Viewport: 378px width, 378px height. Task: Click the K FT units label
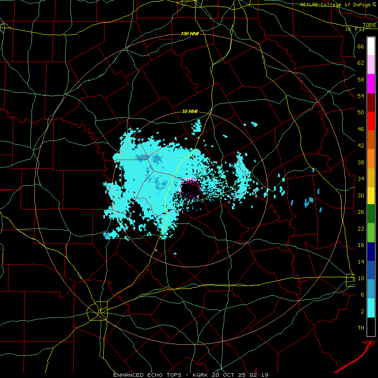pos(355,29)
